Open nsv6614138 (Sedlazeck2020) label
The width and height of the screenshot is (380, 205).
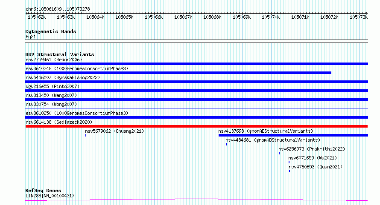(59, 122)
